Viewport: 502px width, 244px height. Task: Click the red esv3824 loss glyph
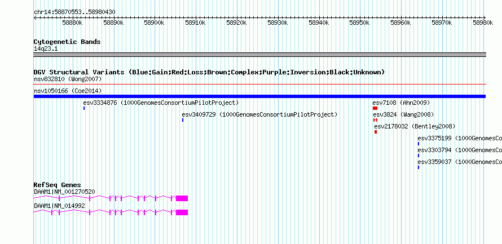376,120
